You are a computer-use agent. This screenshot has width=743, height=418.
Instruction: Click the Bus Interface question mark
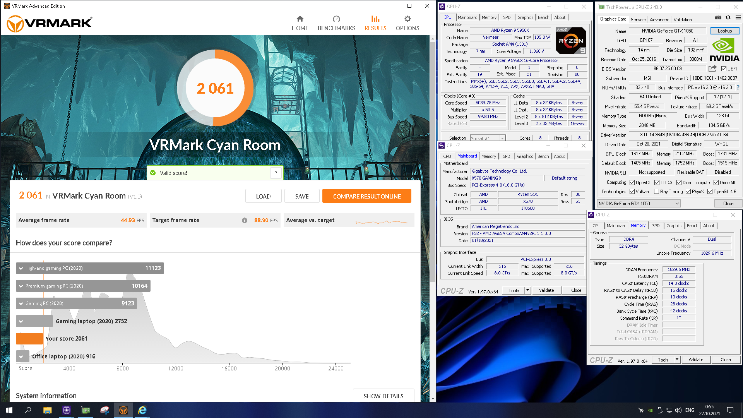click(738, 87)
